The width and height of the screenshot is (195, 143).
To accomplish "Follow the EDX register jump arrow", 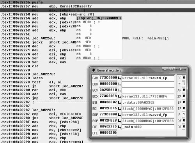I will tap(119, 96).
